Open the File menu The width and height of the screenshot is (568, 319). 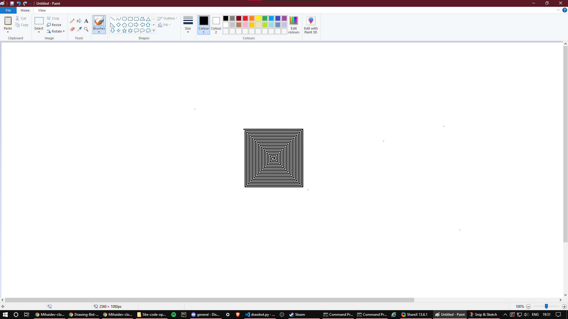point(8,10)
